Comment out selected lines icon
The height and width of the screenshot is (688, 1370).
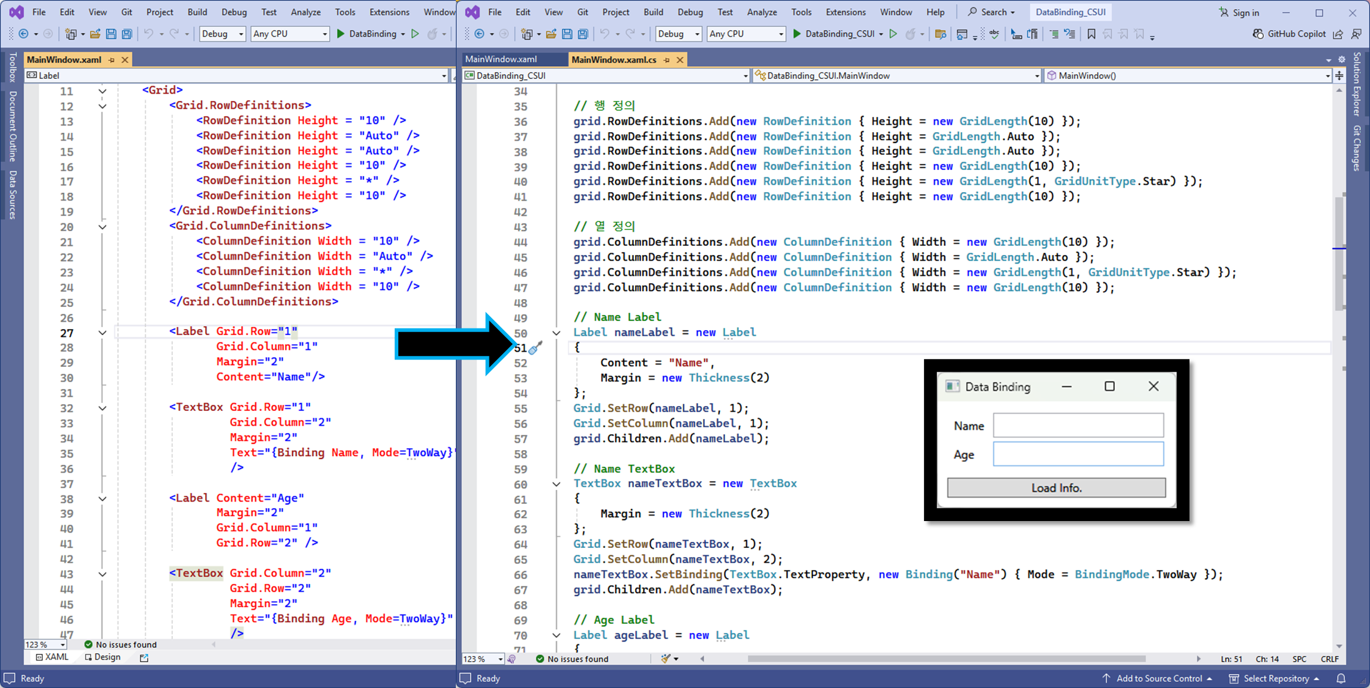tap(1054, 34)
